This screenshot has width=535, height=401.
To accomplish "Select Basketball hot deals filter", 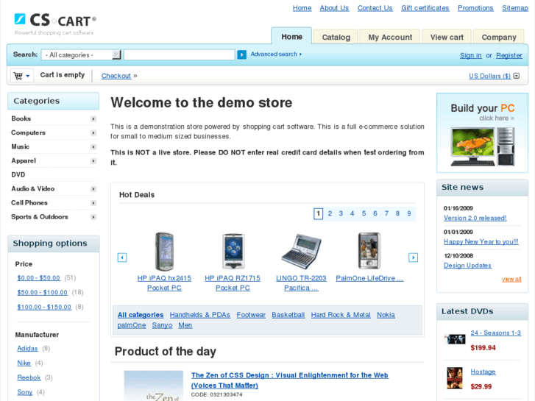I will tap(288, 315).
